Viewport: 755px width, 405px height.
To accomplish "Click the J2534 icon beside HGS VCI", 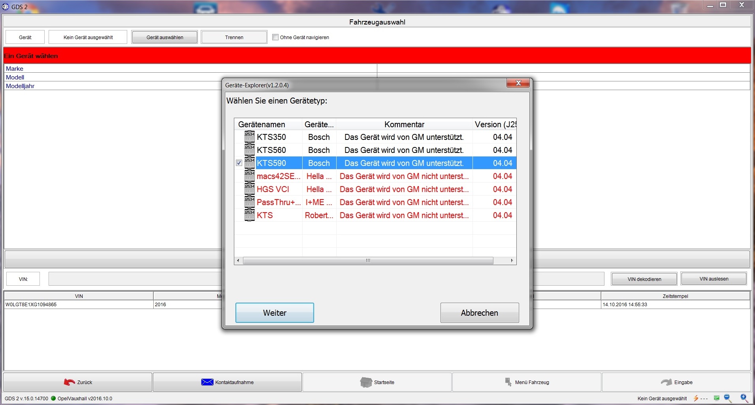I will click(249, 189).
